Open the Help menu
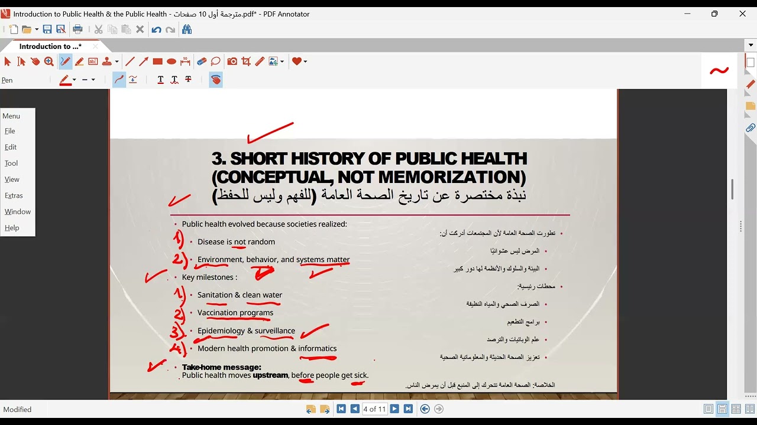The height and width of the screenshot is (425, 757). [12, 228]
